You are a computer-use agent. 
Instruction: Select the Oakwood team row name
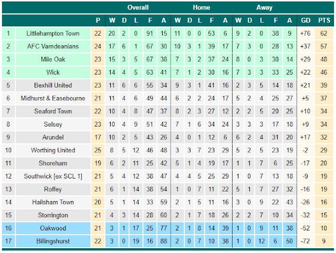tap(53, 228)
